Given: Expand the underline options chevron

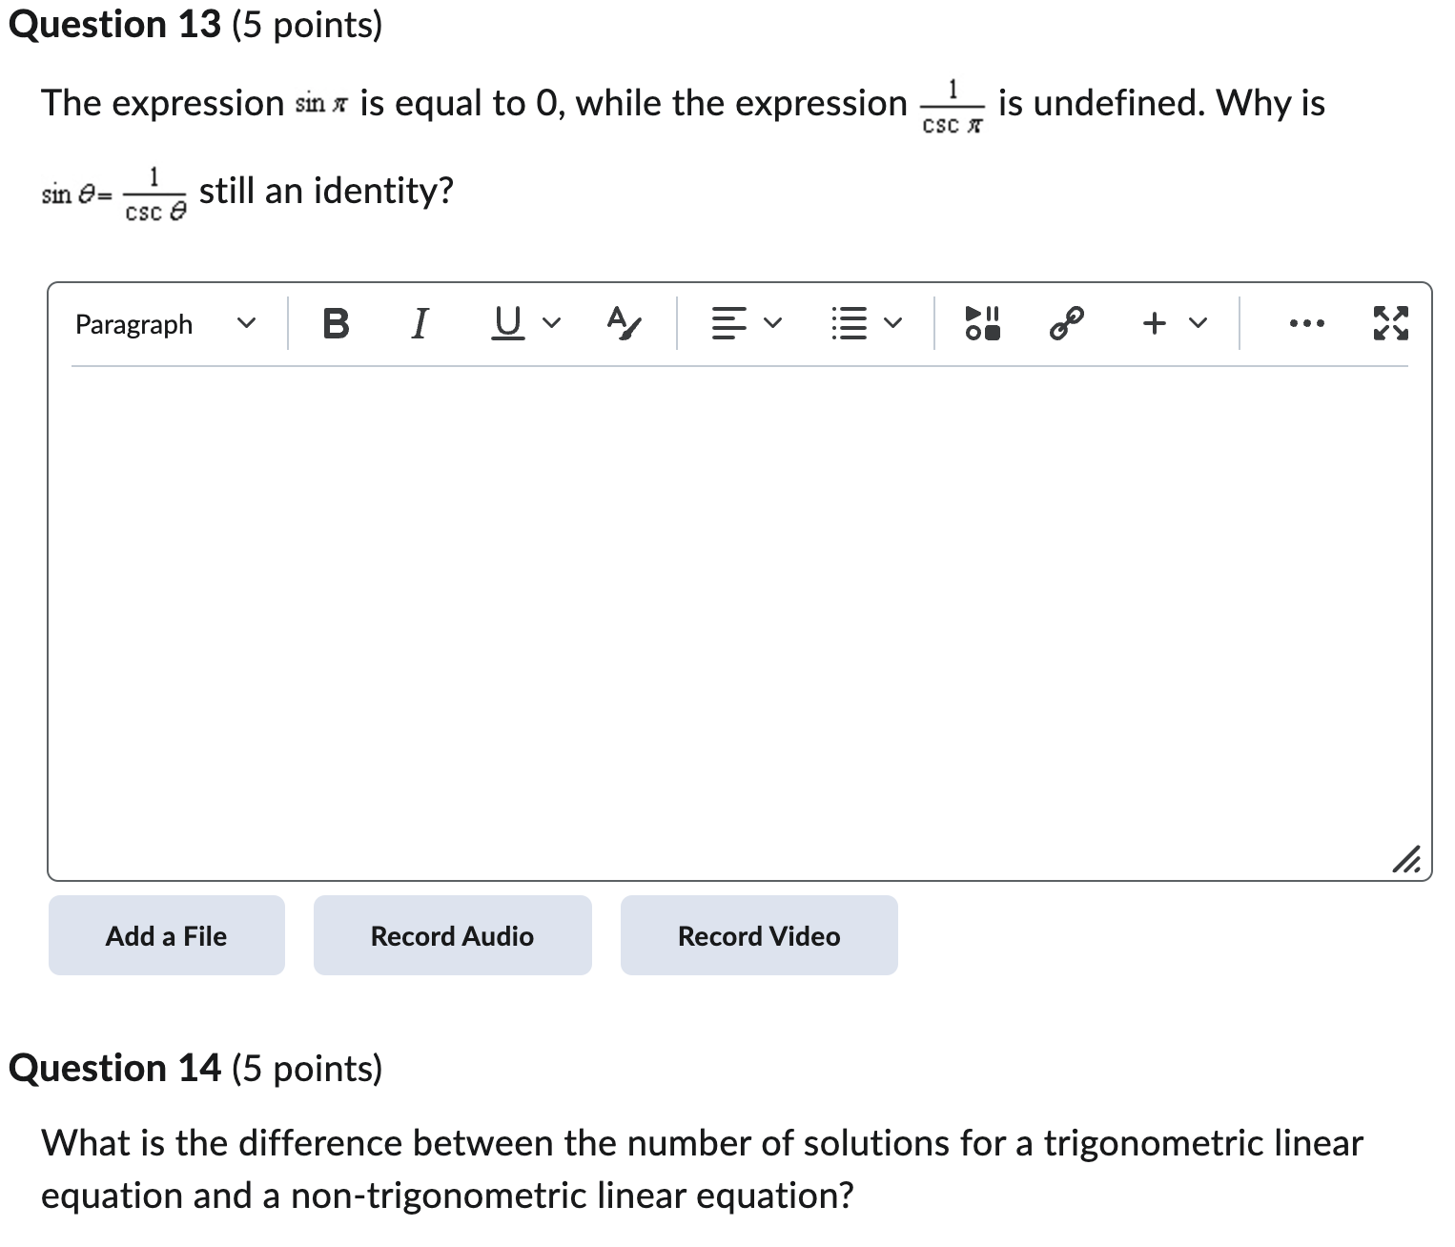Looking at the screenshot, I should (551, 324).
